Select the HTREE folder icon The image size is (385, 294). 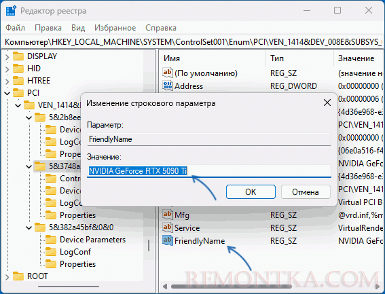tap(18, 81)
